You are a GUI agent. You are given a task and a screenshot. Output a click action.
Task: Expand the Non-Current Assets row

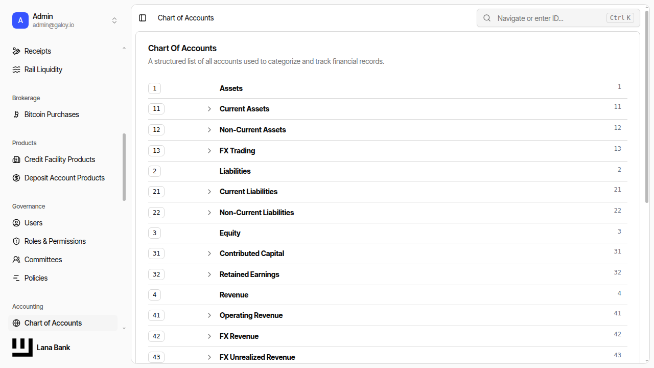coord(209,130)
